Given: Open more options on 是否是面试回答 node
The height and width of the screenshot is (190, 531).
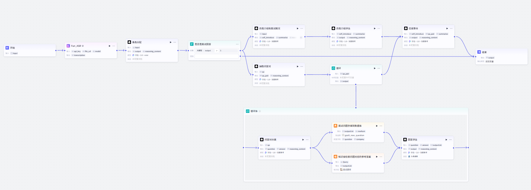Looking at the screenshot, I should [x=237, y=44].
